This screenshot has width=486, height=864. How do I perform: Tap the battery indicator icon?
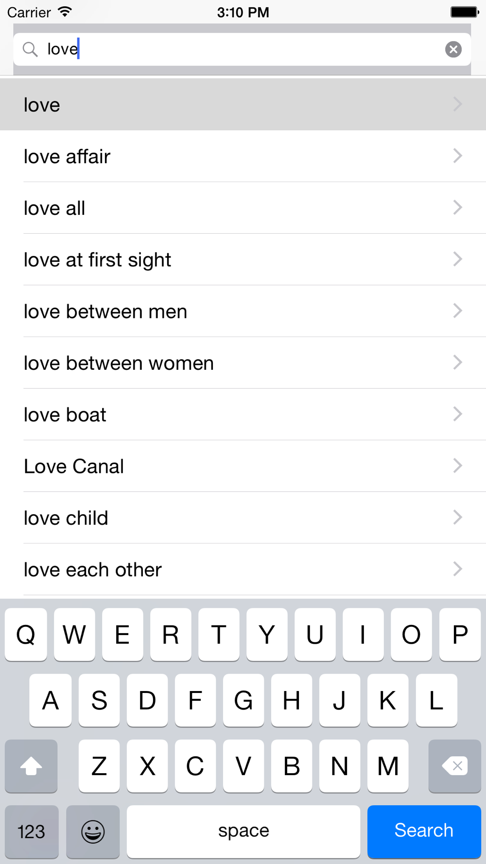[x=464, y=12]
